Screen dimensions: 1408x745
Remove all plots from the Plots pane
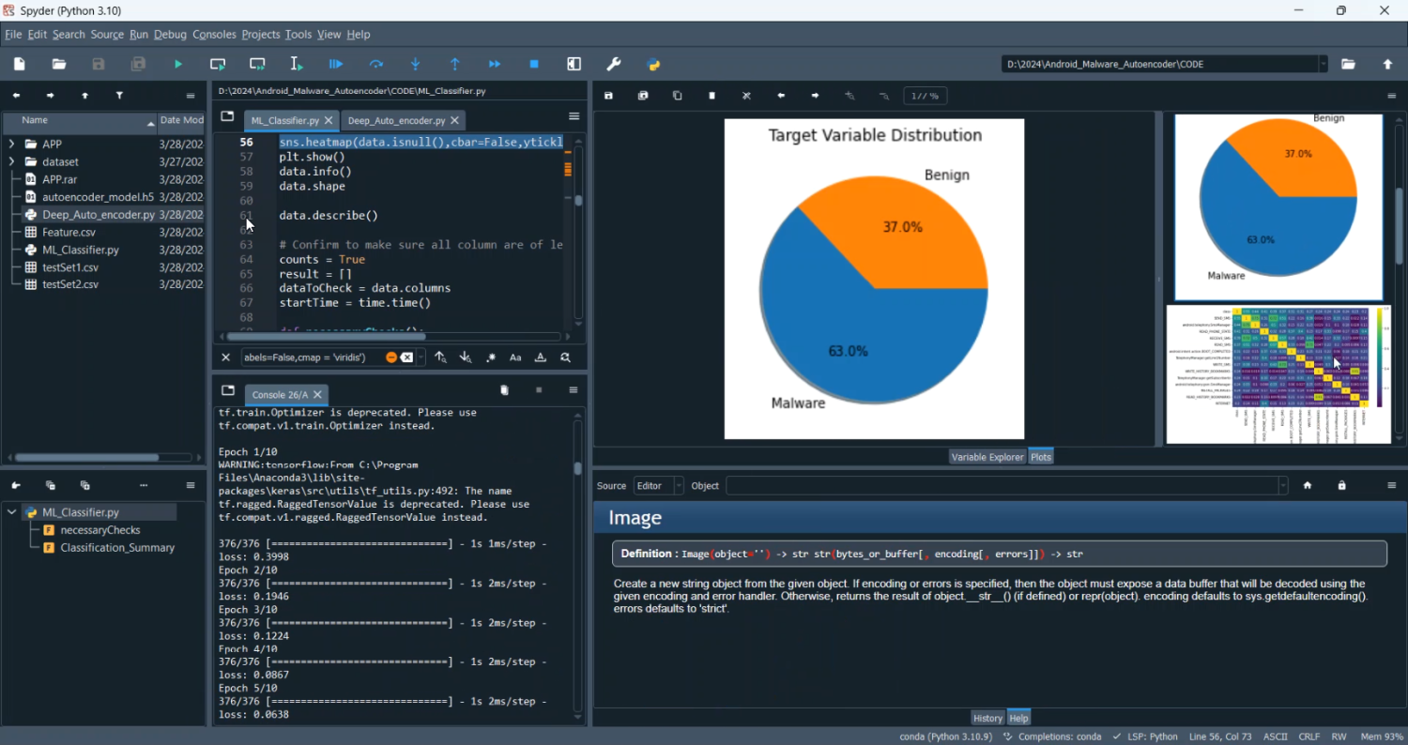[x=747, y=96]
